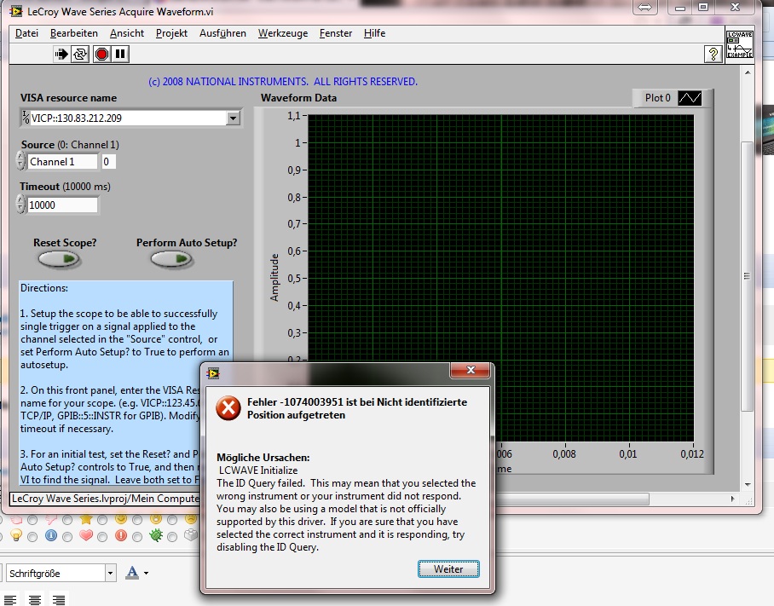
Task: Click the front panel horizontal scrollbar
Action: (573, 499)
